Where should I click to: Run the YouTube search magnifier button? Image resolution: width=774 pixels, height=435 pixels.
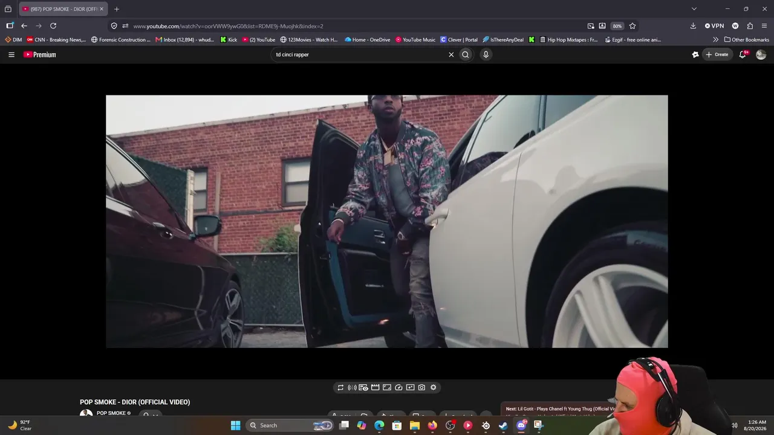pyautogui.click(x=466, y=54)
